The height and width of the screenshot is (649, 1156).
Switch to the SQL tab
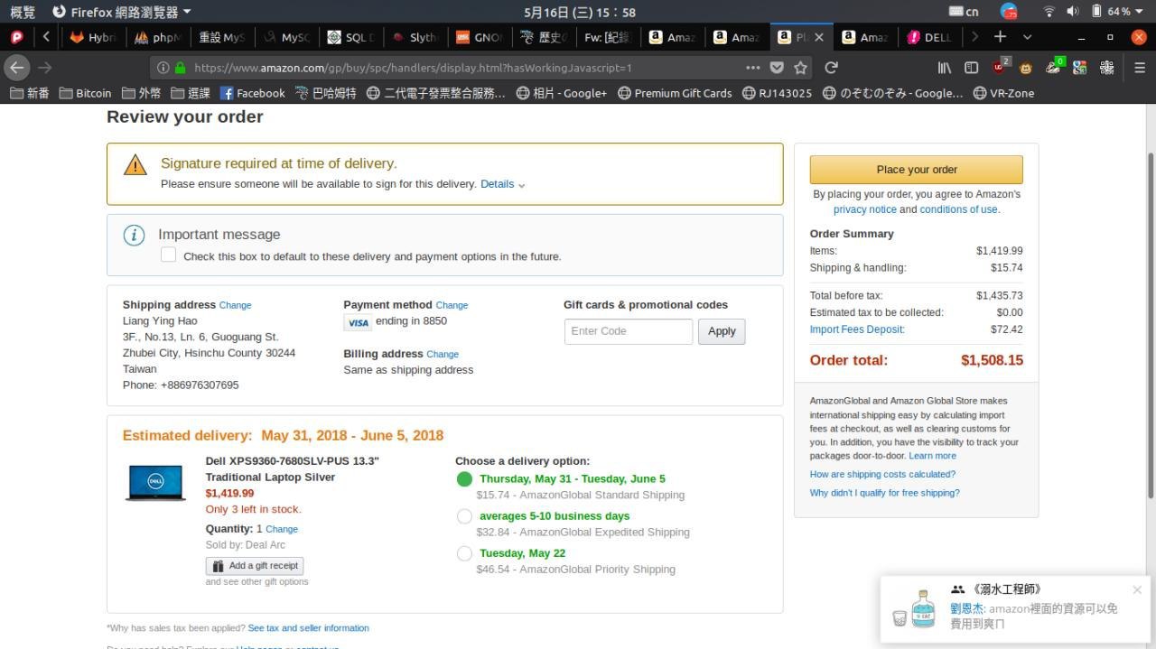pos(352,37)
